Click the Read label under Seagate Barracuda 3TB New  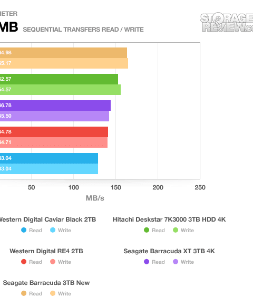(x=35, y=293)
